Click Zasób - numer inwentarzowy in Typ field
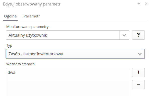Image resolution: width=150 pixels, height=96 pixels. pos(36,54)
